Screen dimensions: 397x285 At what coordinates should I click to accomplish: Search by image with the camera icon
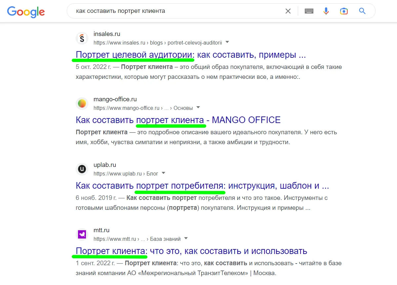coord(344,11)
